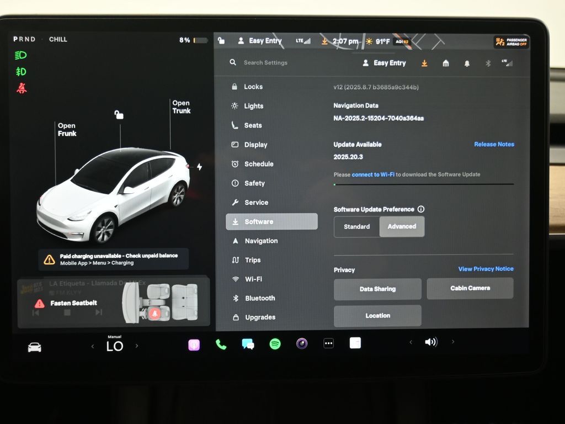Tap the lock icon above the car
This screenshot has height=424, width=565.
coord(119,115)
